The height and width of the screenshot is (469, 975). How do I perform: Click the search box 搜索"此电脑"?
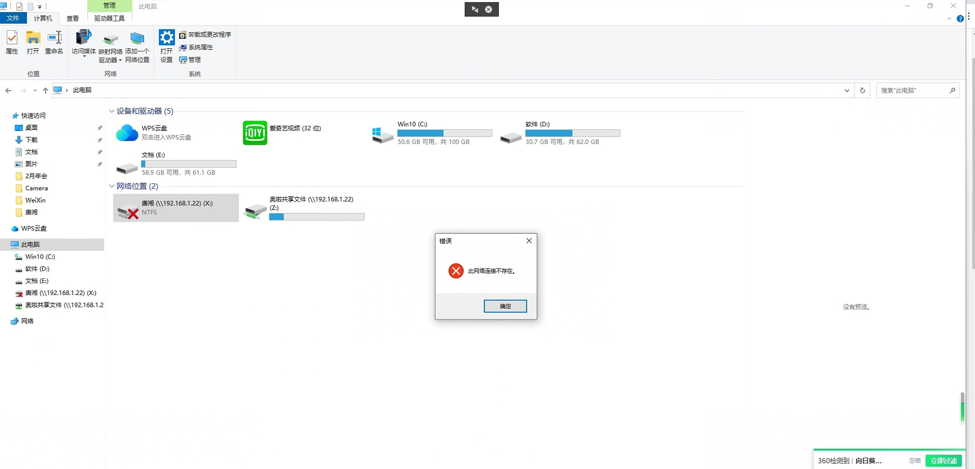[912, 90]
